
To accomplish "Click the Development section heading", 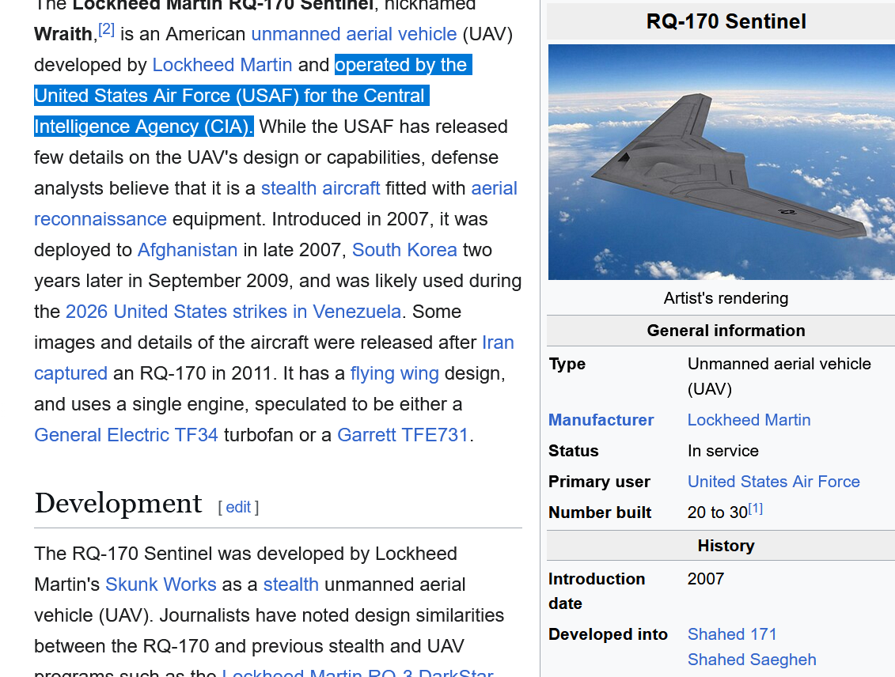I will click(x=118, y=503).
